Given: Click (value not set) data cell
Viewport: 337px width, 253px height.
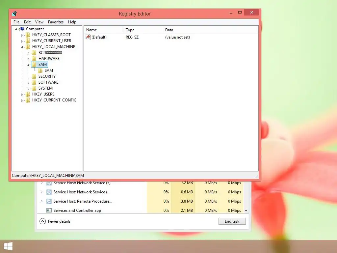Looking at the screenshot, I should pyautogui.click(x=177, y=37).
